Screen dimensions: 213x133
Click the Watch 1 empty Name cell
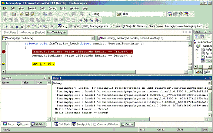(x=11, y=87)
